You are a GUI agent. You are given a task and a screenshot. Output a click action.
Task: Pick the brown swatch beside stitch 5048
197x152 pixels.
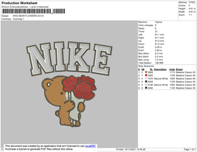click(146, 82)
